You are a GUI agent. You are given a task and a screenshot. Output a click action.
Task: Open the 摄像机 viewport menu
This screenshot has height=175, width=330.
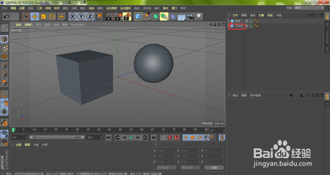(28, 25)
